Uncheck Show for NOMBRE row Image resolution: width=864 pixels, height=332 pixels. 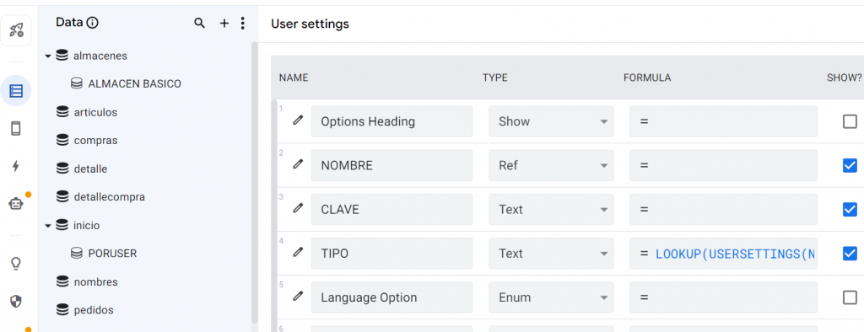[850, 165]
